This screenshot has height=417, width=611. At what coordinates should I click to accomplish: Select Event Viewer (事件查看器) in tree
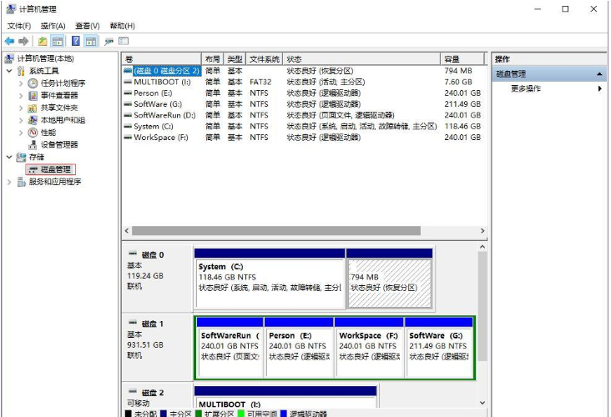click(59, 96)
